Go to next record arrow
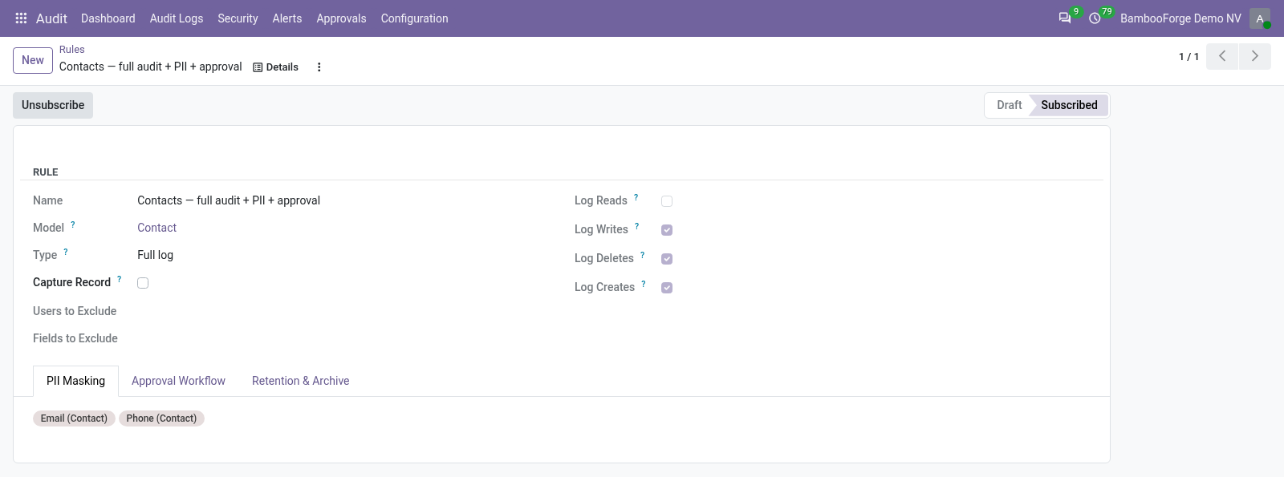This screenshot has height=477, width=1284. [x=1255, y=56]
